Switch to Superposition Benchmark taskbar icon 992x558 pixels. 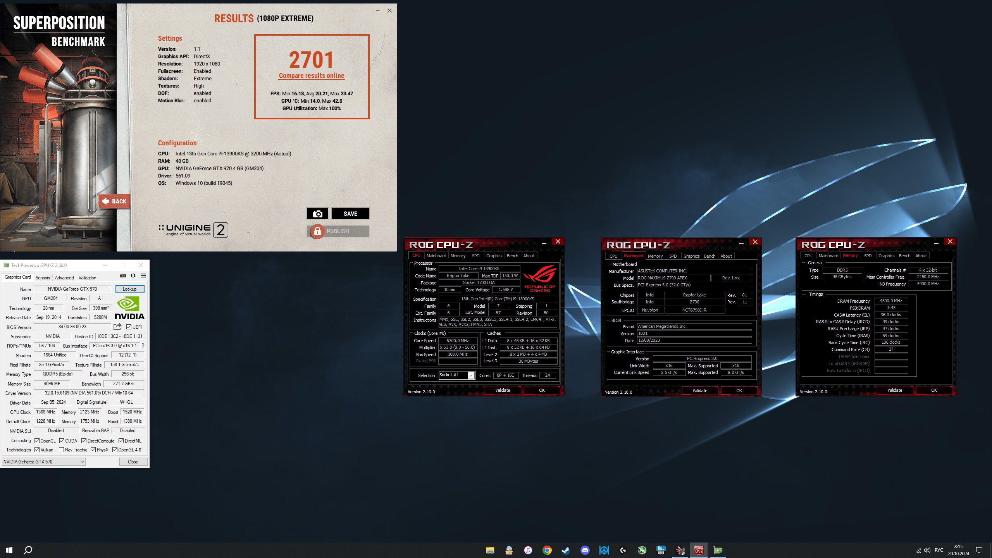[680, 550]
